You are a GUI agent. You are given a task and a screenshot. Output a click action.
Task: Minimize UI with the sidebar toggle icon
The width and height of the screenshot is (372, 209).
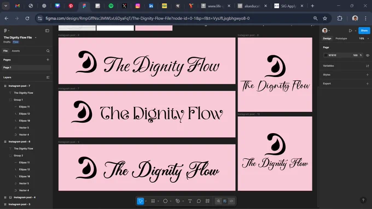click(x=47, y=31)
